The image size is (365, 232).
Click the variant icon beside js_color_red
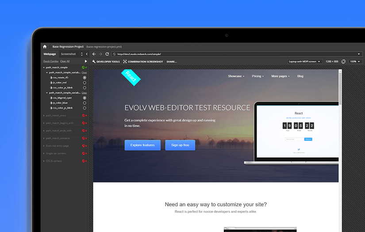[51, 83]
